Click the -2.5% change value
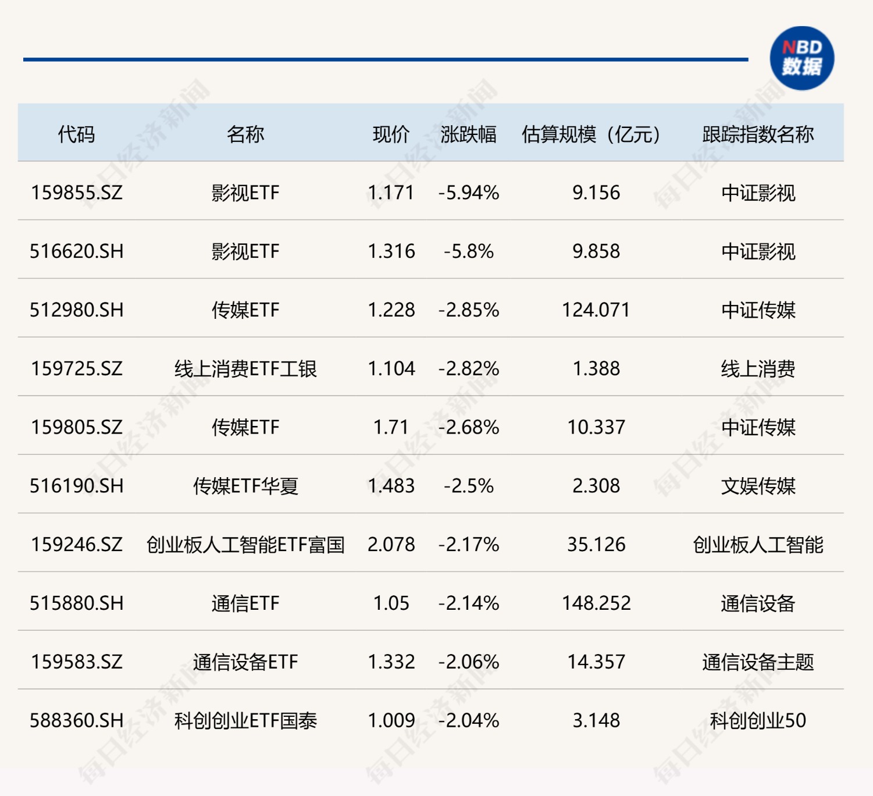Image resolution: width=873 pixels, height=796 pixels. (x=469, y=486)
